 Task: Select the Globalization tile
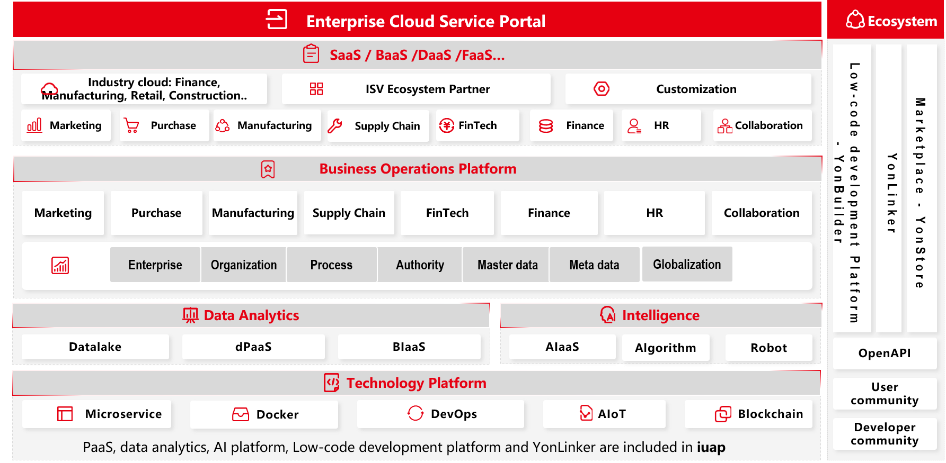[687, 264]
